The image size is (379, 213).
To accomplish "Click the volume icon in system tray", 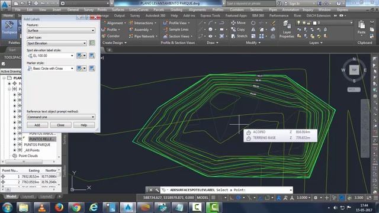I will [x=335, y=208].
